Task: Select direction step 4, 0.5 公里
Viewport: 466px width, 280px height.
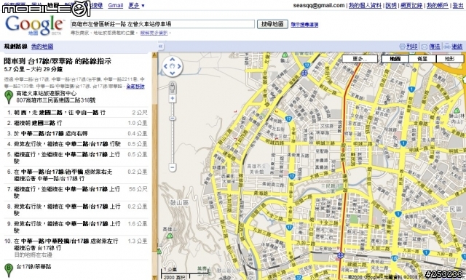Action: point(76,144)
